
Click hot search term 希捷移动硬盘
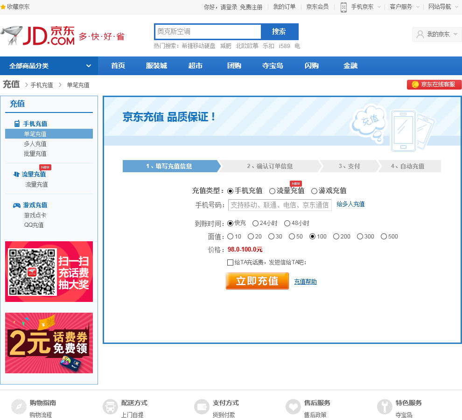coord(199,46)
